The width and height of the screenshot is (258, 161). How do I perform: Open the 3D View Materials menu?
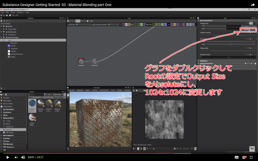80,90
